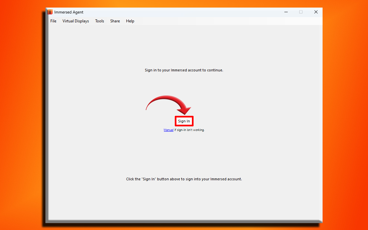Screen dimensions: 368x230
Task: Open the Share menu
Action: click(115, 21)
